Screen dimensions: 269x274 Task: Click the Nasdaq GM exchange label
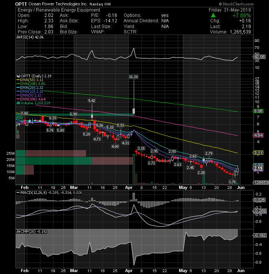(x=100, y=4)
